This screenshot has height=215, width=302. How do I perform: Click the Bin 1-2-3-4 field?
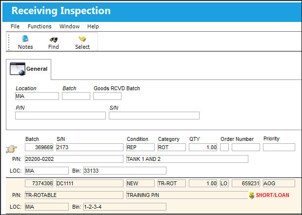pyautogui.click(x=125, y=207)
